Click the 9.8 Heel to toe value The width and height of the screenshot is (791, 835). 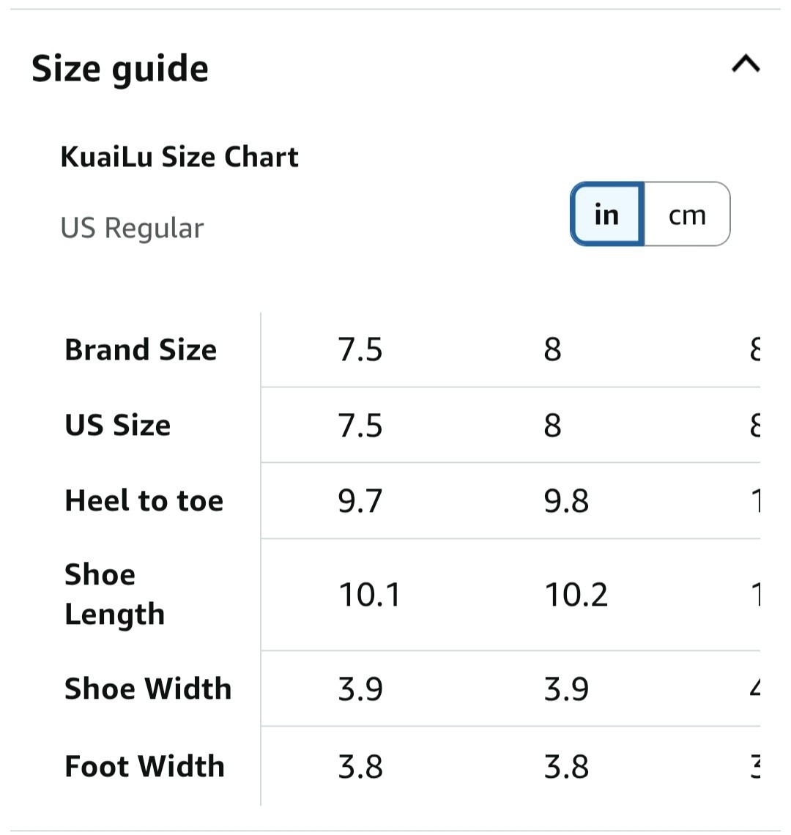pyautogui.click(x=566, y=501)
